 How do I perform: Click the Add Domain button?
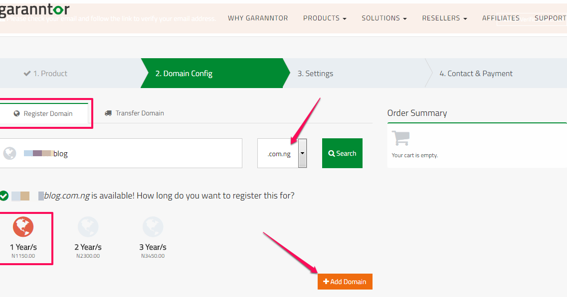coord(345,281)
